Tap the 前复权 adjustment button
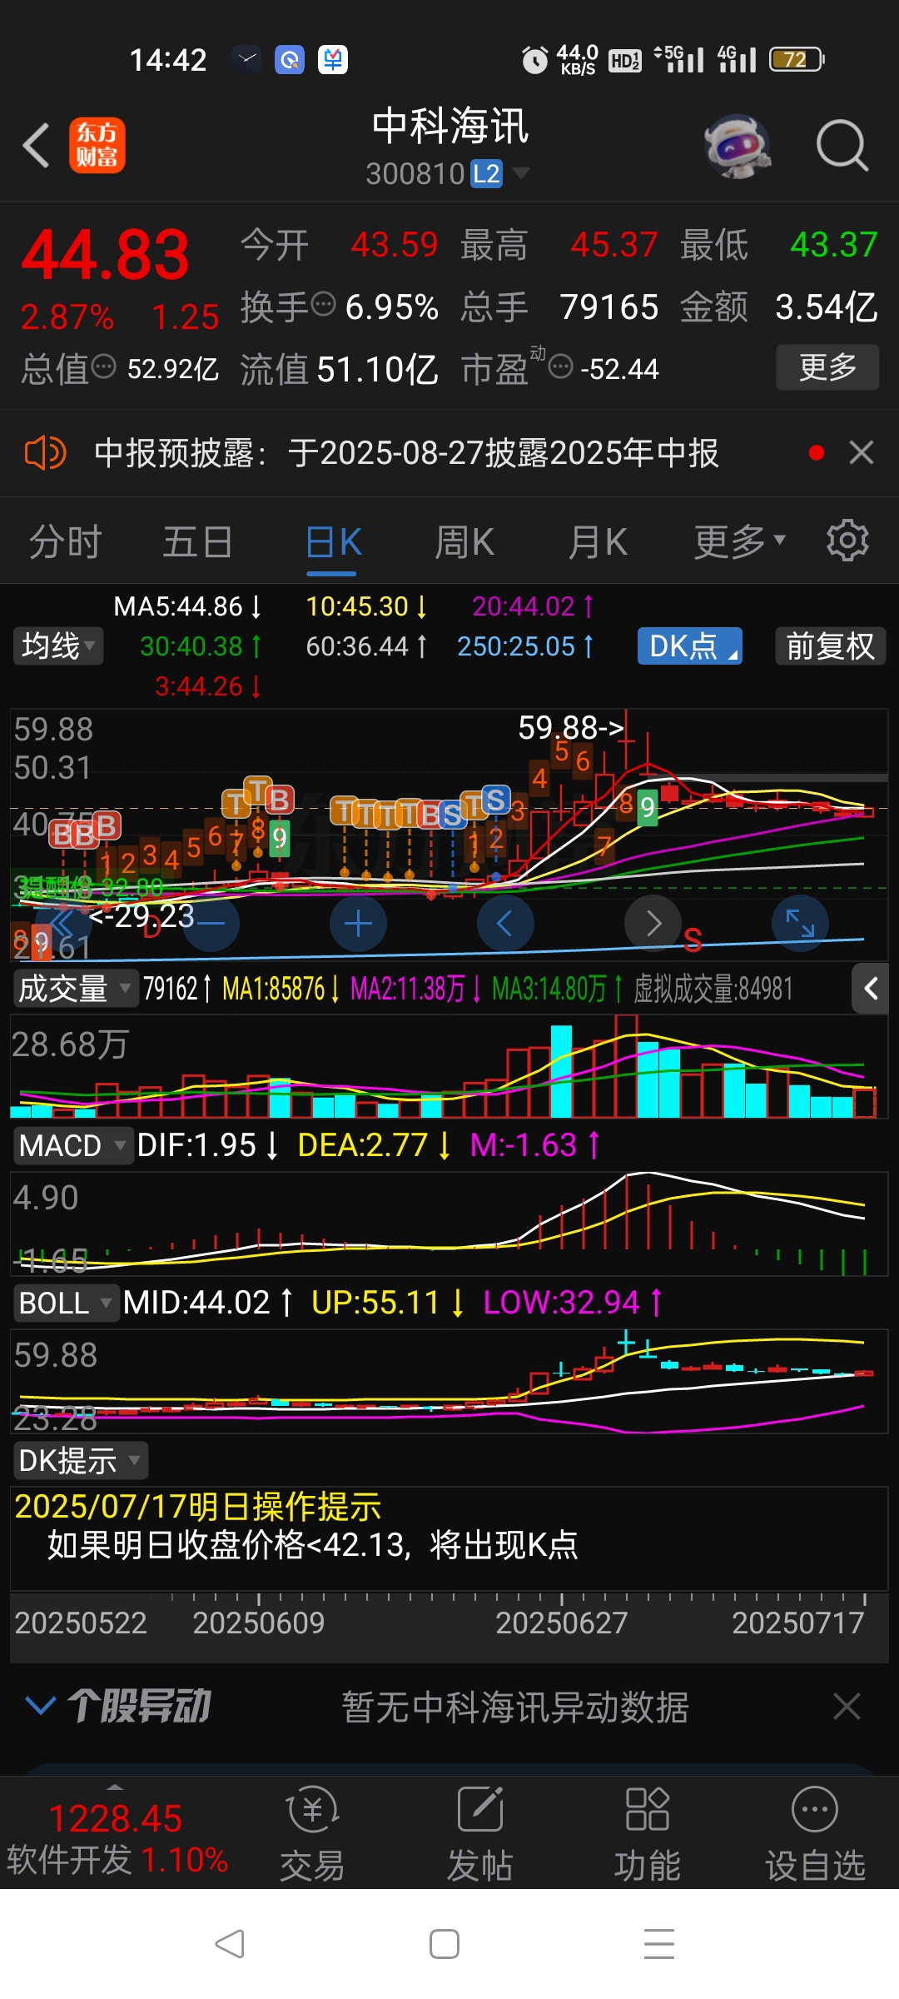 tap(831, 646)
